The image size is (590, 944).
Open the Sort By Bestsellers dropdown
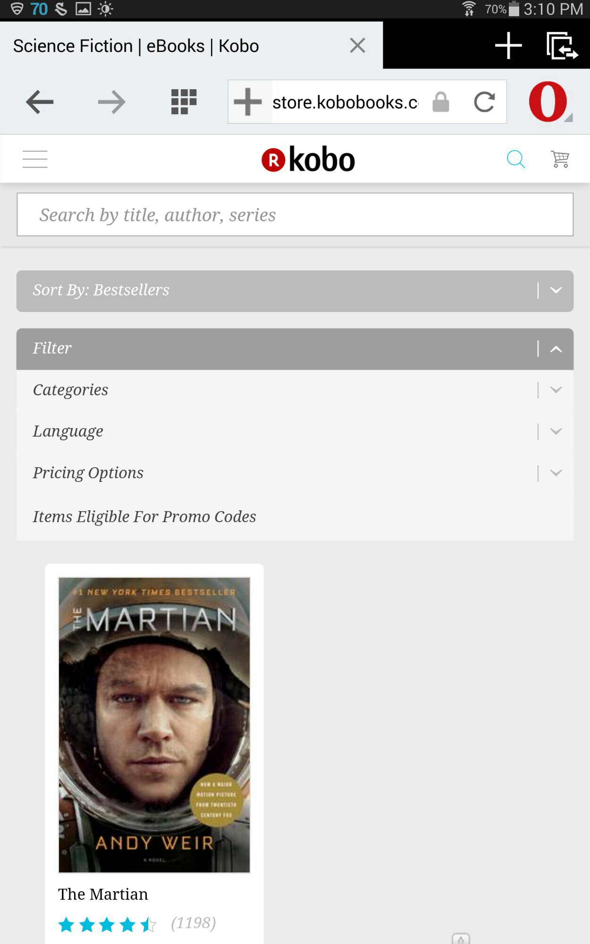click(x=295, y=291)
